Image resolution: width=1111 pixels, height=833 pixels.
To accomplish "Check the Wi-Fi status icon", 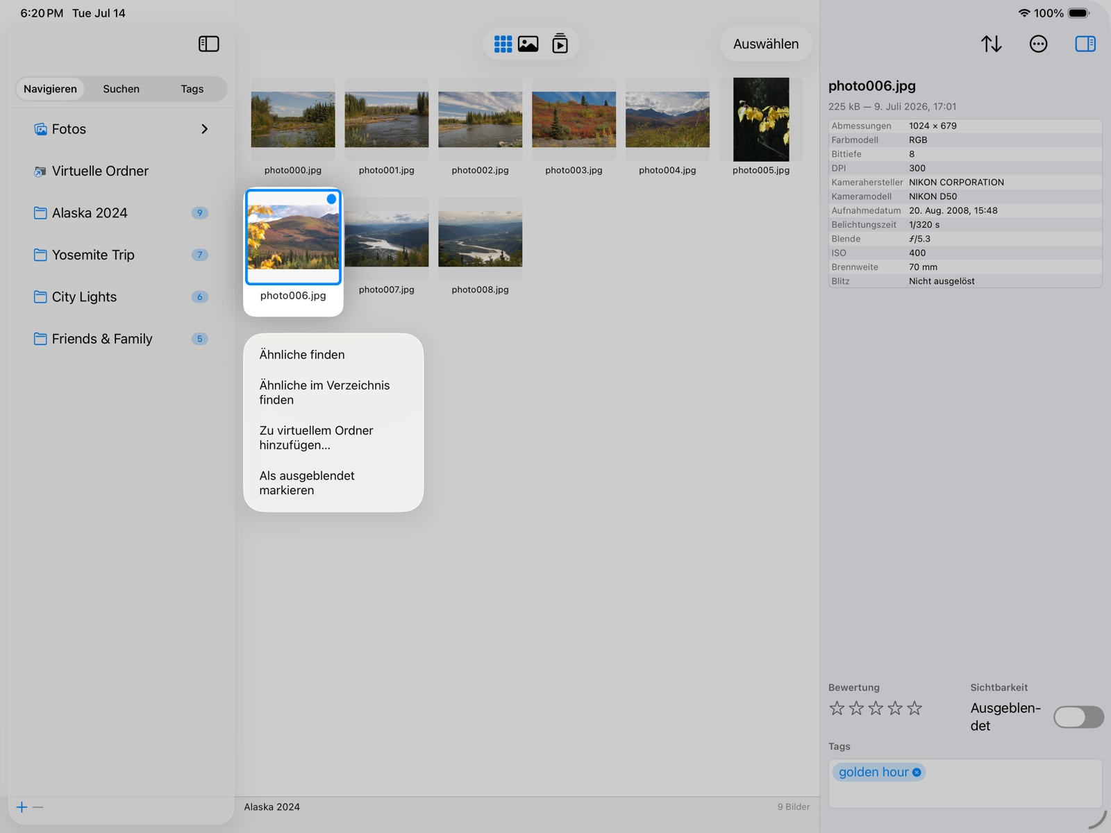I will (1024, 13).
